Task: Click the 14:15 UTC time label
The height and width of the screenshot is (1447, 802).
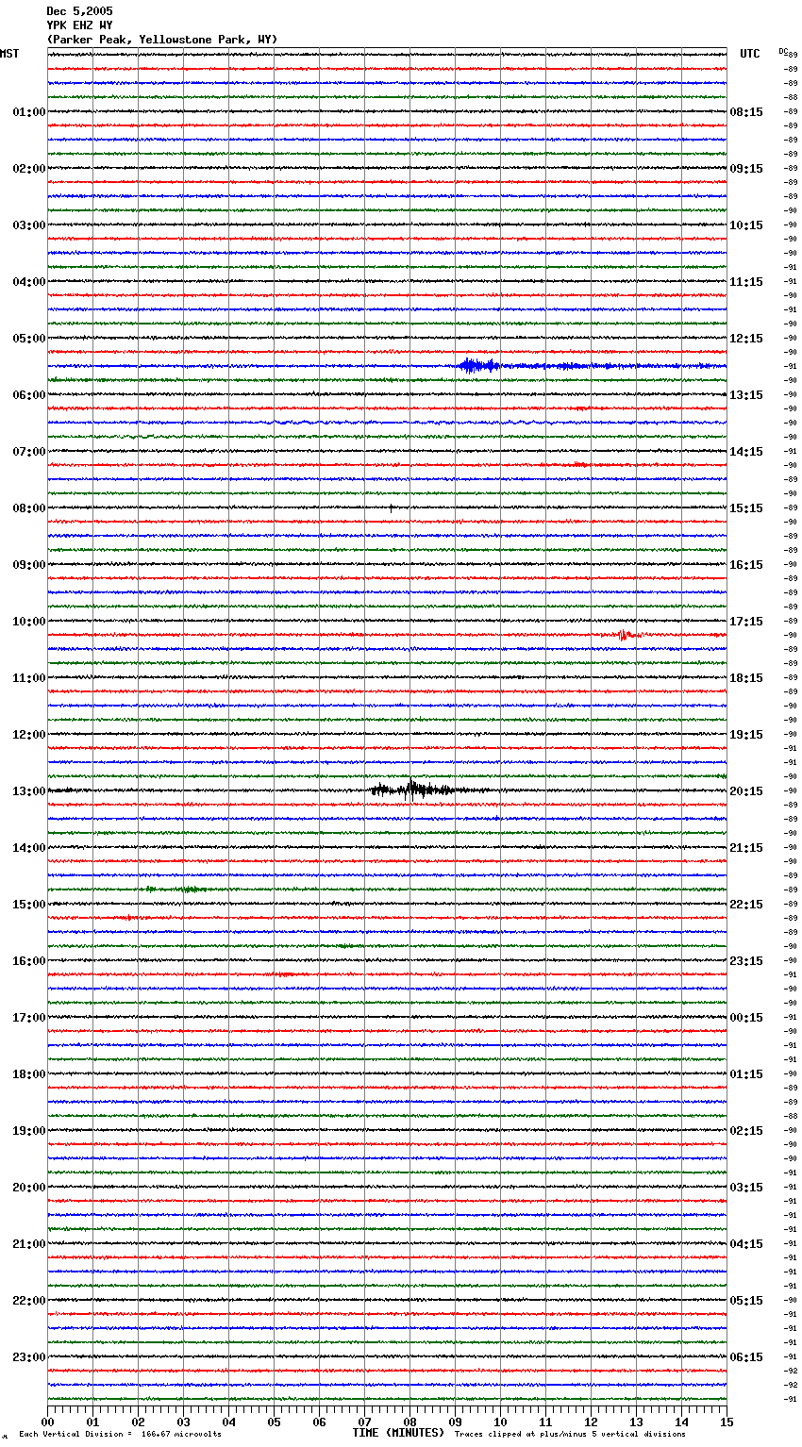Action: (x=746, y=452)
